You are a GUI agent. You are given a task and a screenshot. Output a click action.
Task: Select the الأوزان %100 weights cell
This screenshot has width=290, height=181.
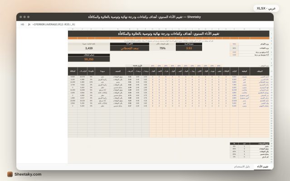[x=137, y=66]
